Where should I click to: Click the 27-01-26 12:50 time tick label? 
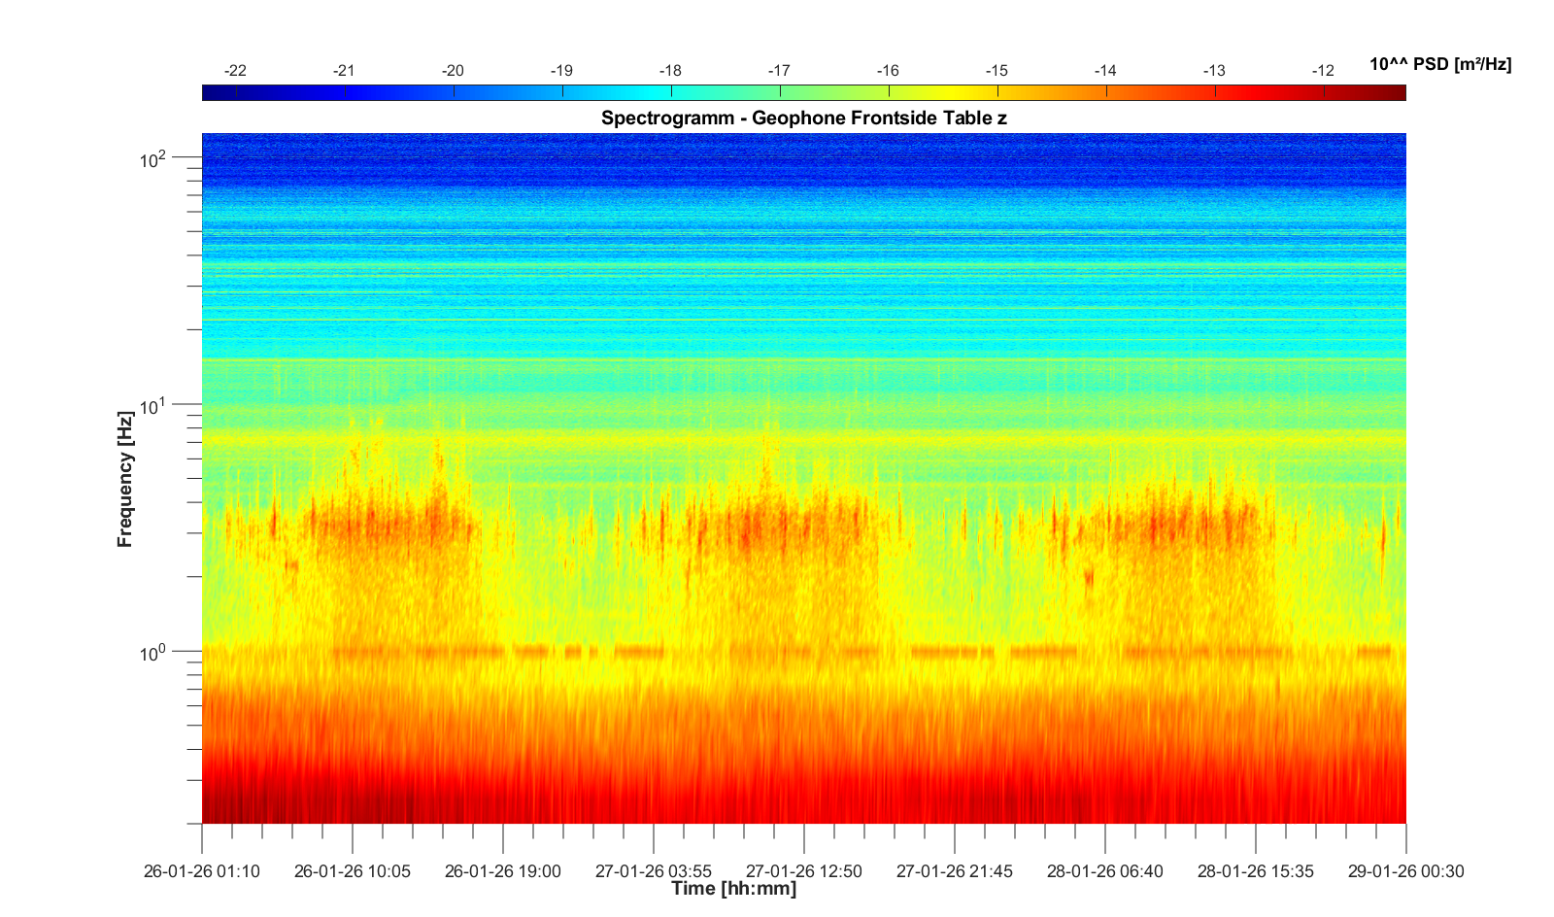click(x=804, y=871)
